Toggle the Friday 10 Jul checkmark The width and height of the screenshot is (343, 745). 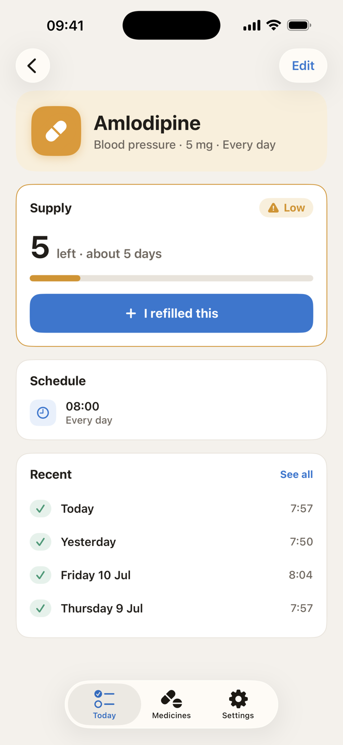41,575
